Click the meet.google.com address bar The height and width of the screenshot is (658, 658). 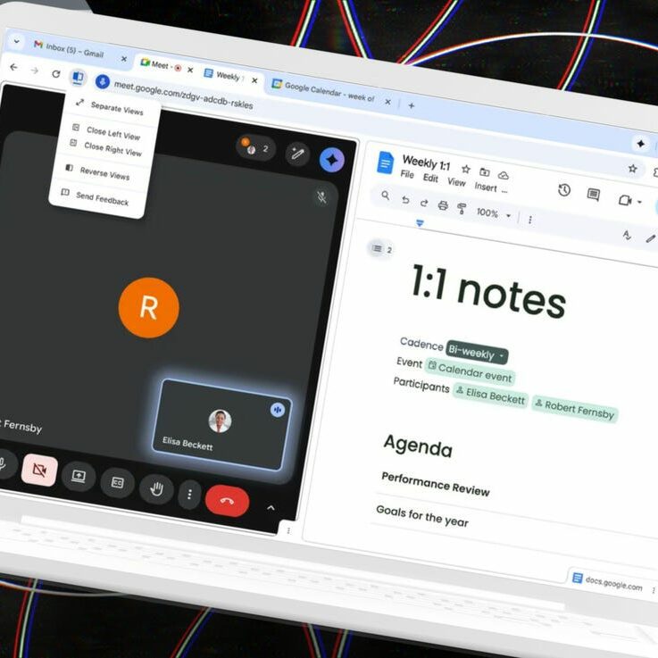point(183,96)
